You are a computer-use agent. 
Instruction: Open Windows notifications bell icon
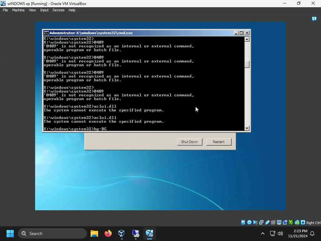pyautogui.click(x=313, y=233)
